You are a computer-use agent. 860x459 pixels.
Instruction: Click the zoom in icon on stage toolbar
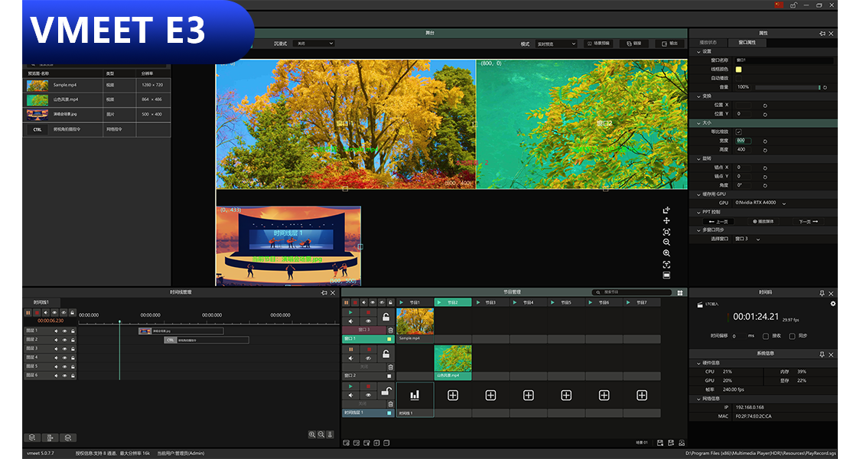click(x=666, y=253)
